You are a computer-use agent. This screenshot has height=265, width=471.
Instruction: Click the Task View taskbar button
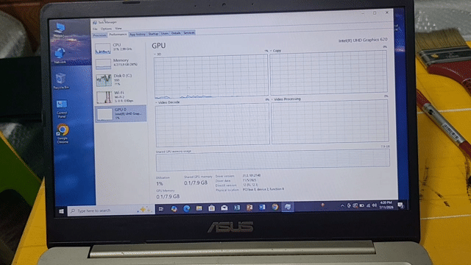161,209
